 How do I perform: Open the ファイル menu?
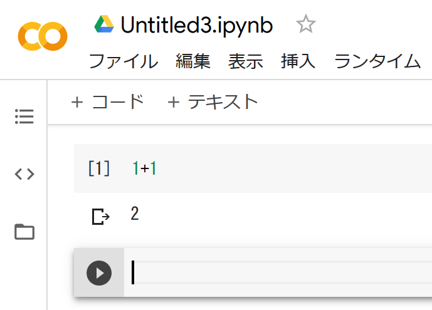pyautogui.click(x=123, y=61)
